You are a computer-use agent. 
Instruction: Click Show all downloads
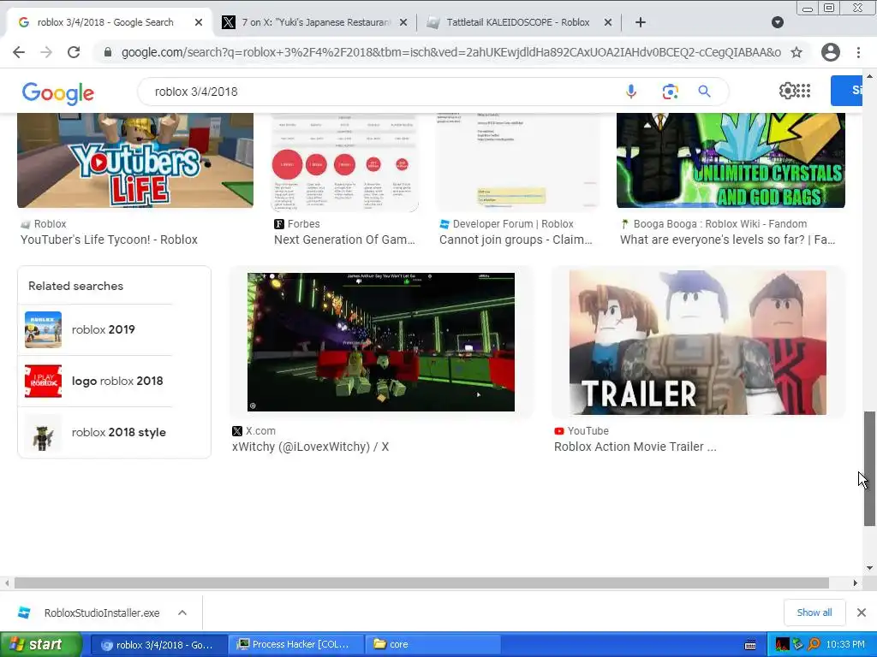pyautogui.click(x=814, y=613)
